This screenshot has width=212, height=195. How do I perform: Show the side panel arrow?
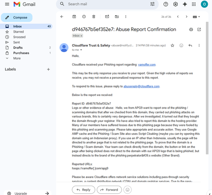(209, 194)
